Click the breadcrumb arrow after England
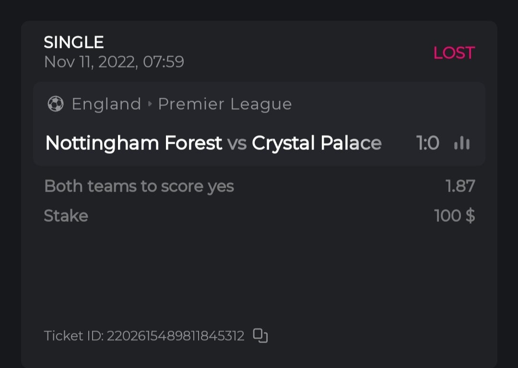This screenshot has width=518, height=368. (150, 104)
